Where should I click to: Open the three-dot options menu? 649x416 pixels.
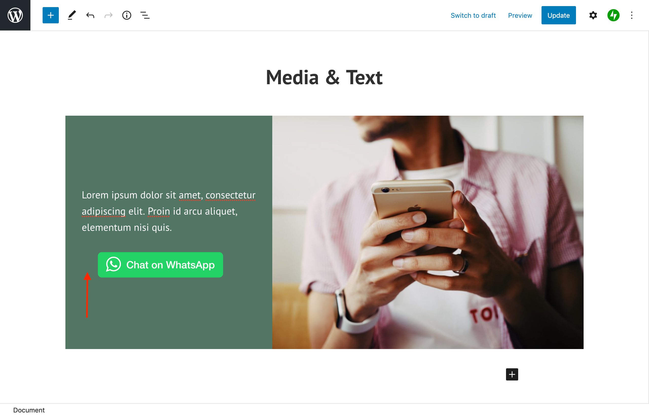(632, 15)
